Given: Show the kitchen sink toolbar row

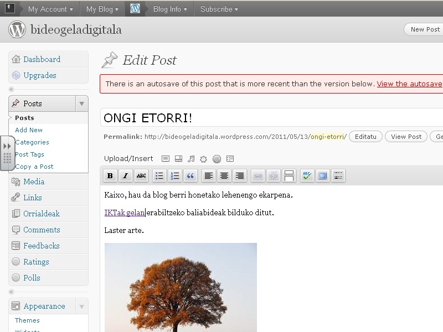Looking at the screenshot, I should pyautogui.click(x=338, y=175).
